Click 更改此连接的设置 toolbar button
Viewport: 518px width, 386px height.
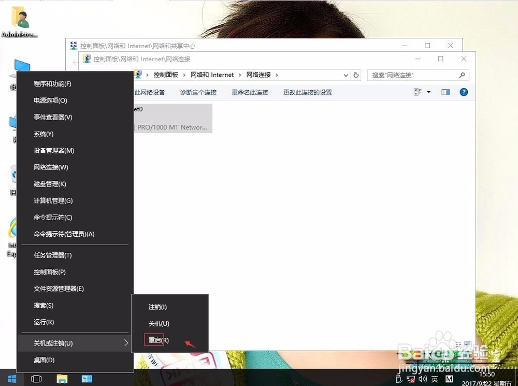tap(308, 93)
